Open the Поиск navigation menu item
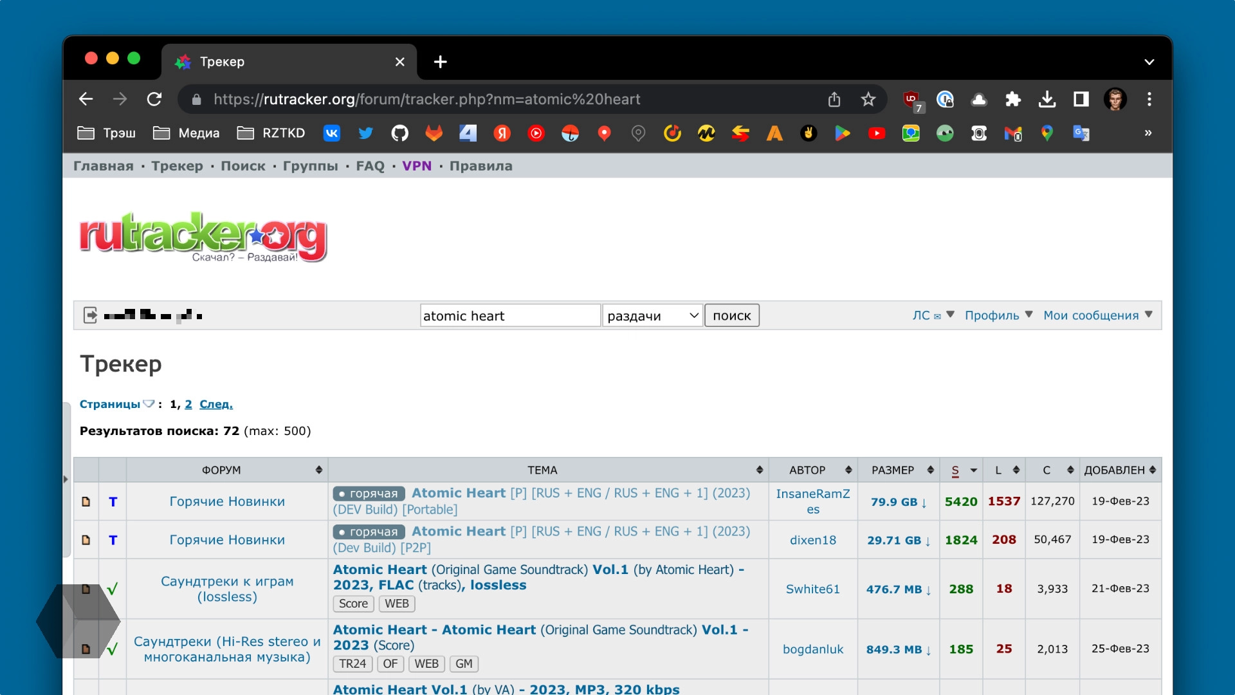 tap(242, 166)
